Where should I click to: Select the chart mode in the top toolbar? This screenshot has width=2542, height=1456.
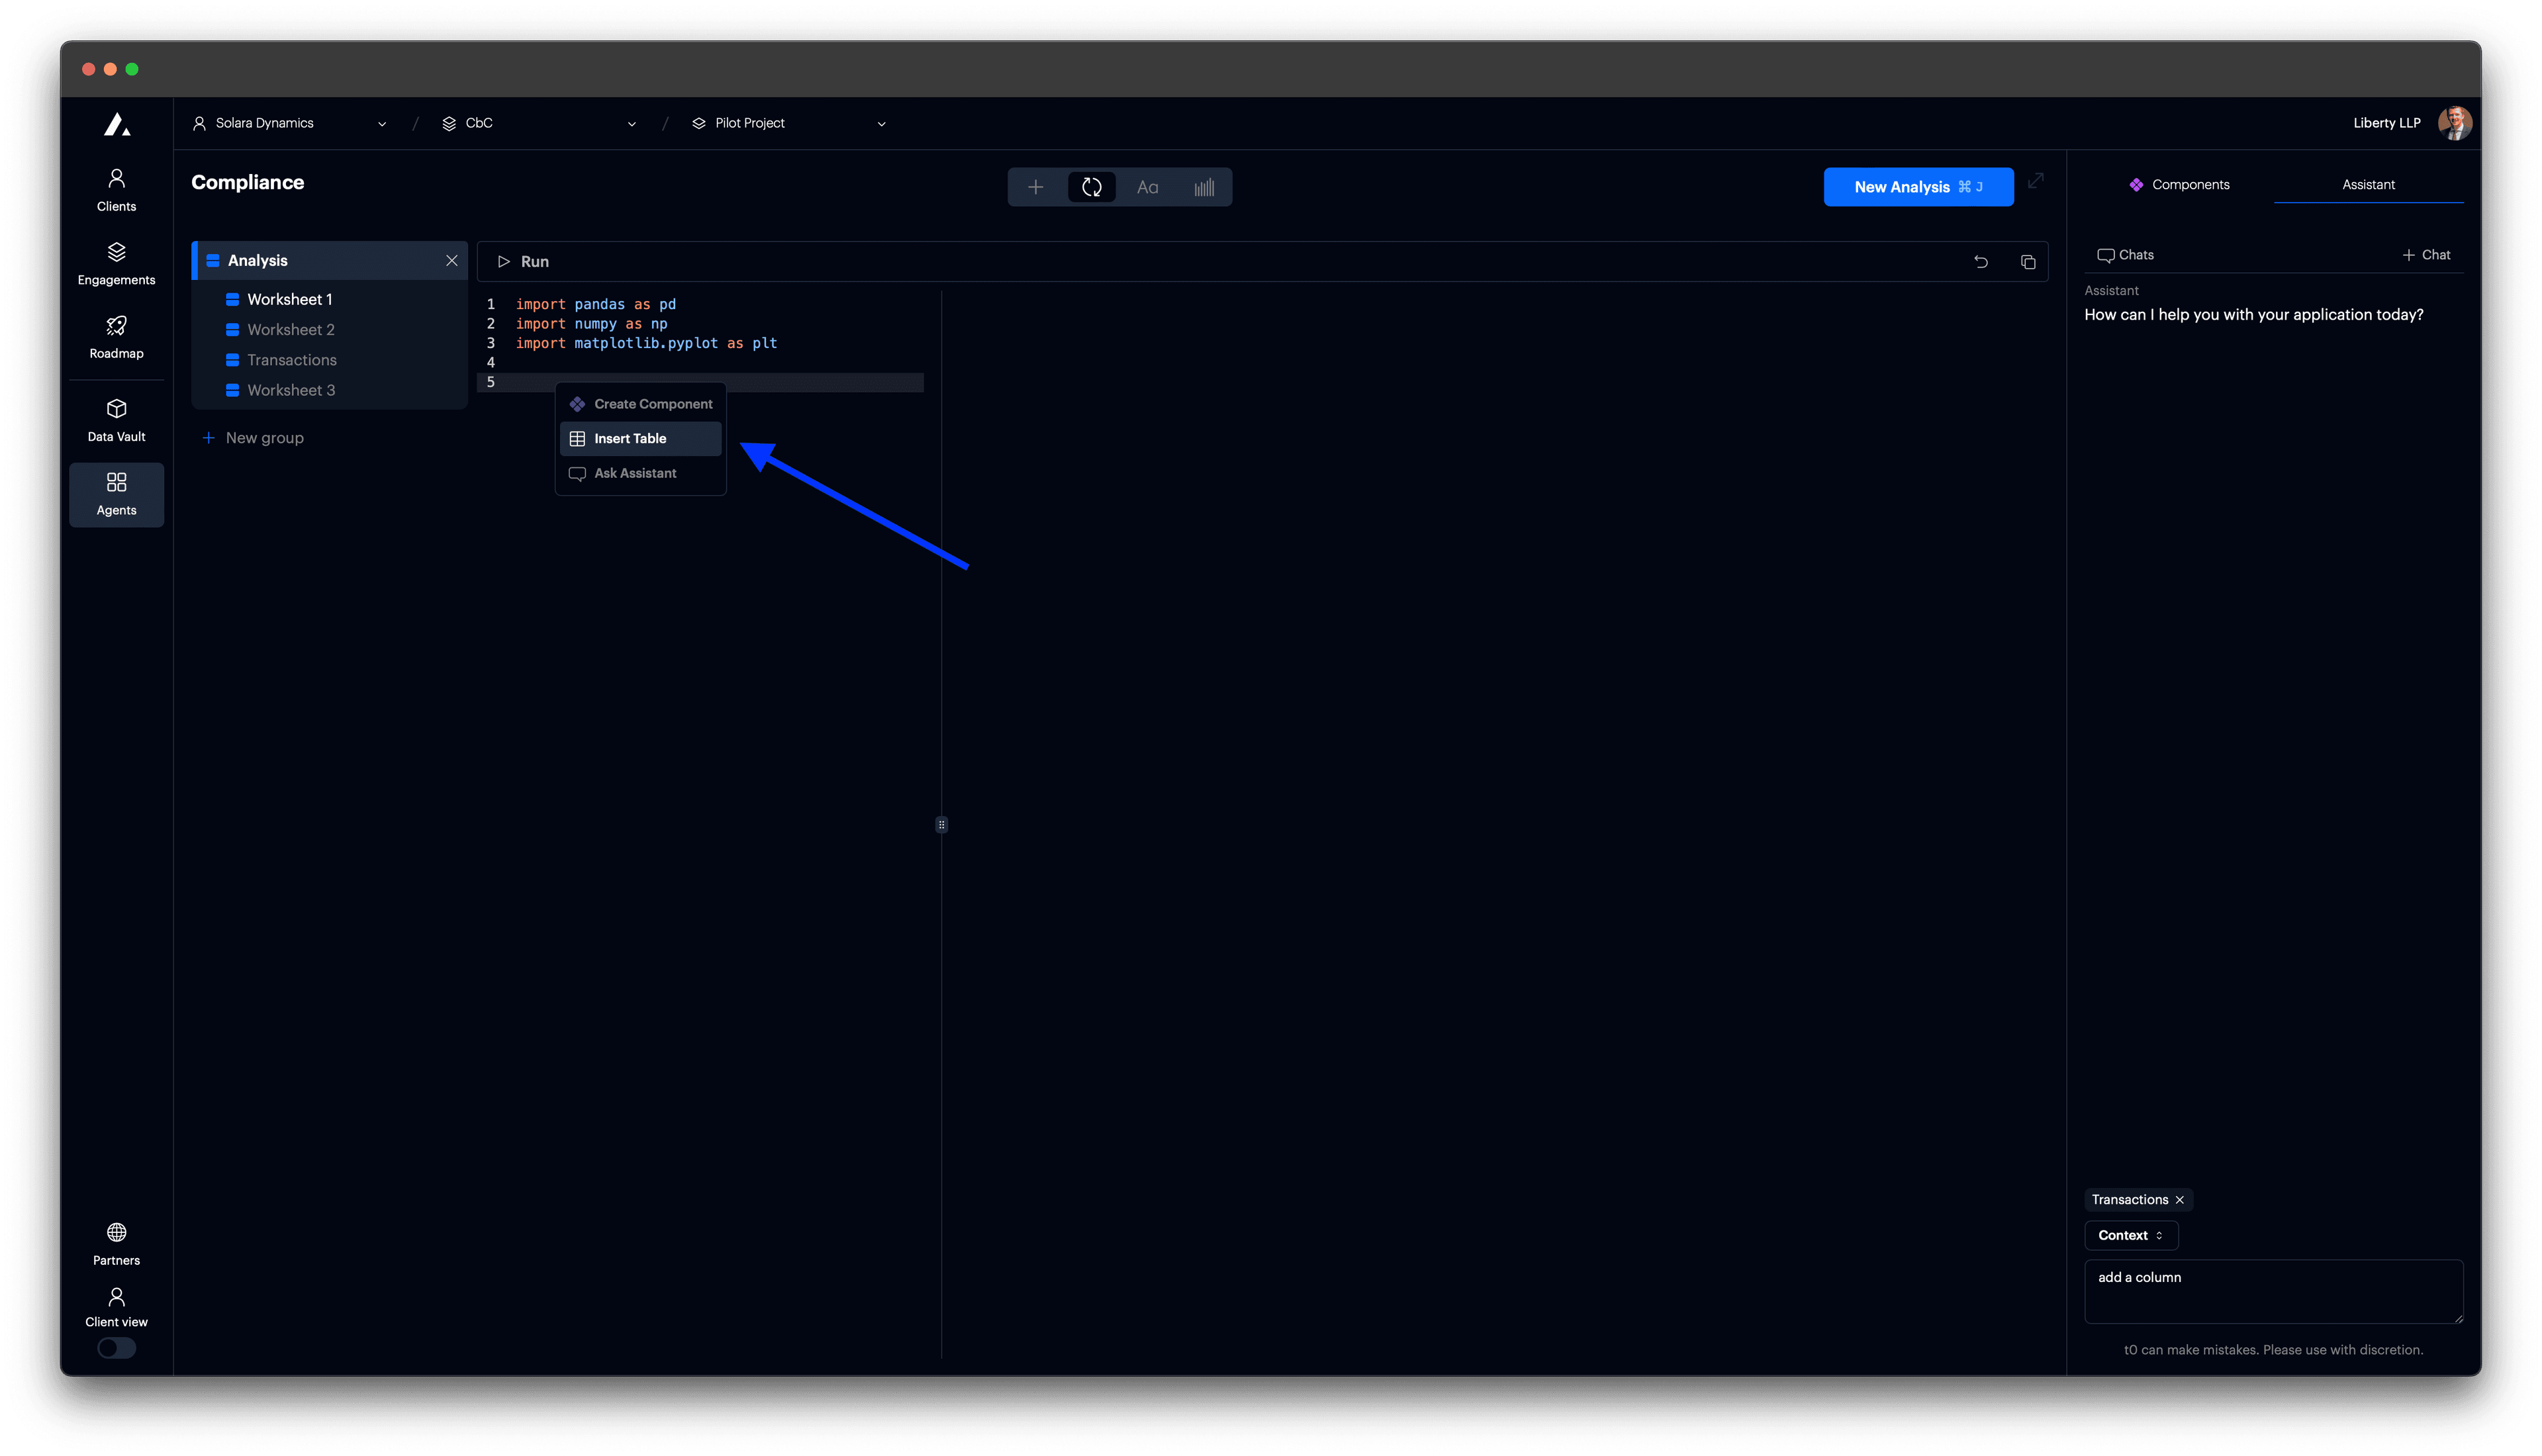(1203, 187)
